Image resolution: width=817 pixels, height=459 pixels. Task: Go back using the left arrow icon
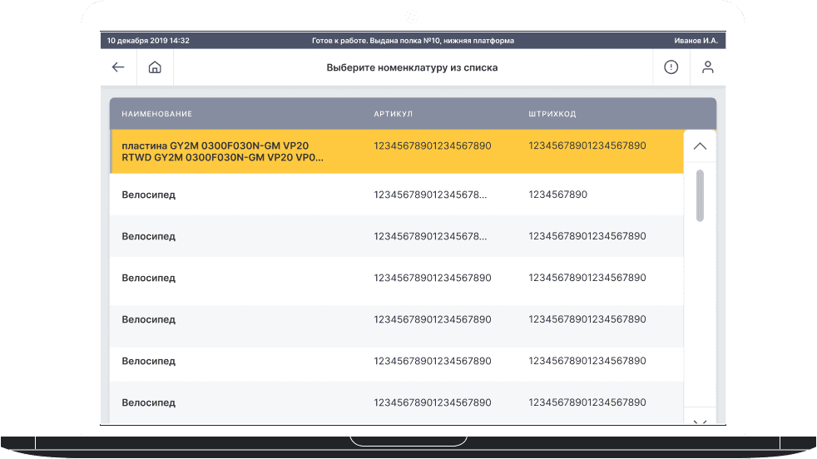tap(118, 67)
